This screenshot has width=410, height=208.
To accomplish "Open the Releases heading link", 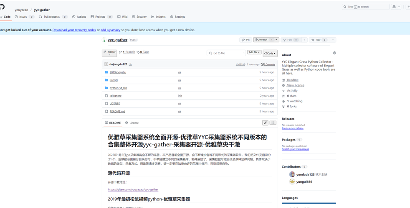I will [x=288, y=119].
